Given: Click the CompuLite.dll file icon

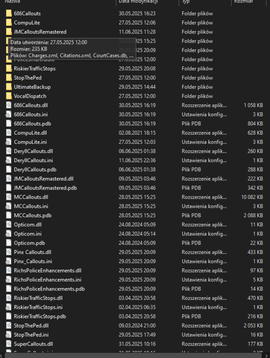Looking at the screenshot, I should (9, 133).
